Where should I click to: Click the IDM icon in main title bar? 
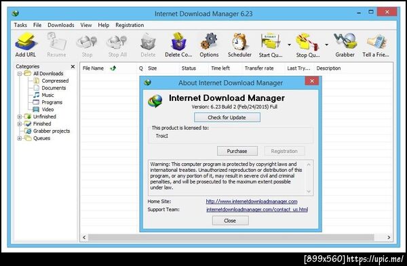click(x=16, y=14)
